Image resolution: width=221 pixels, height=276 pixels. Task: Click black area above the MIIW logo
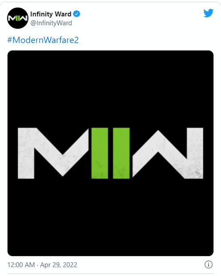click(110, 88)
